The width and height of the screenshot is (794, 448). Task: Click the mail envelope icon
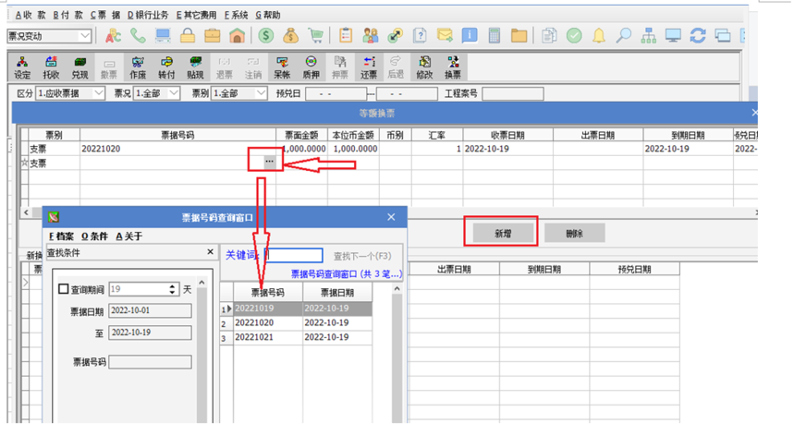coord(445,35)
